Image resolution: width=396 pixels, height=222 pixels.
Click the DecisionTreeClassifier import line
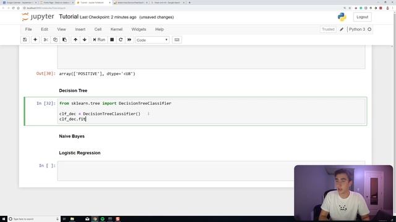tap(115, 104)
